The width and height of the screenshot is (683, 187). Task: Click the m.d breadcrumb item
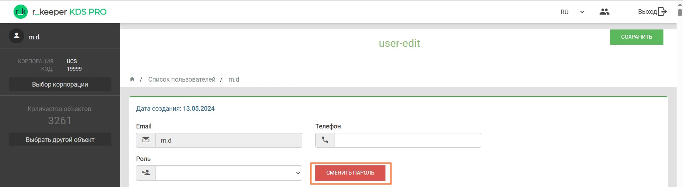233,79
